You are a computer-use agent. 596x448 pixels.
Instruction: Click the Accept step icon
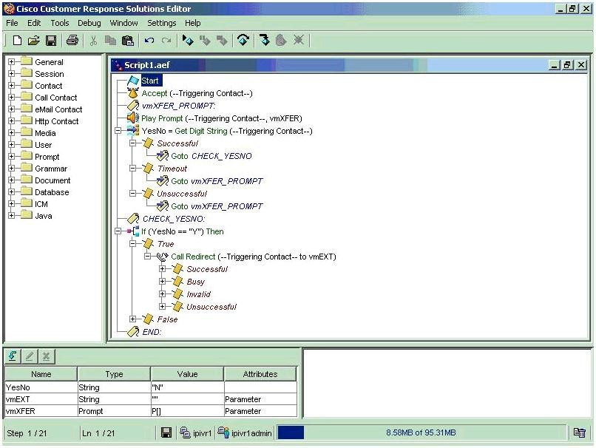(x=133, y=92)
